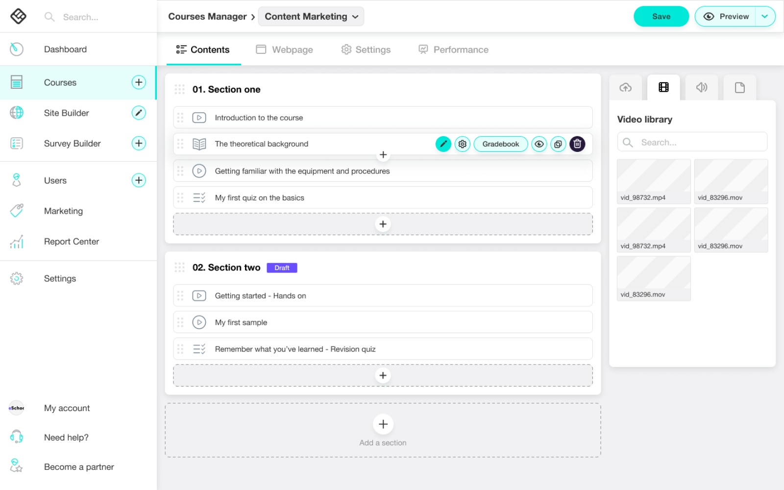This screenshot has width=784, height=490.
Task: Click the Save button
Action: coord(661,17)
